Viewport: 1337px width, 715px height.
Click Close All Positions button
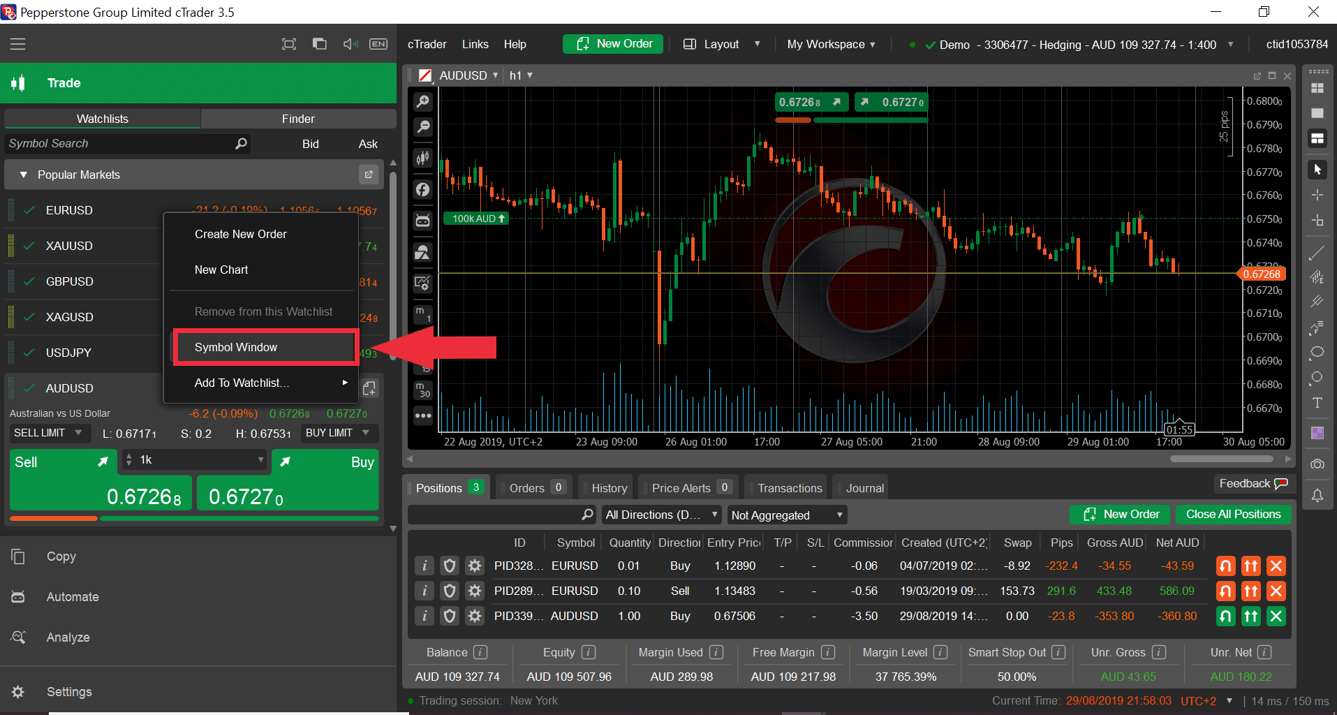coord(1234,515)
